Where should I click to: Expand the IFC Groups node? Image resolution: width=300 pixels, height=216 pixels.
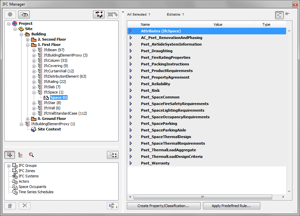(9, 166)
